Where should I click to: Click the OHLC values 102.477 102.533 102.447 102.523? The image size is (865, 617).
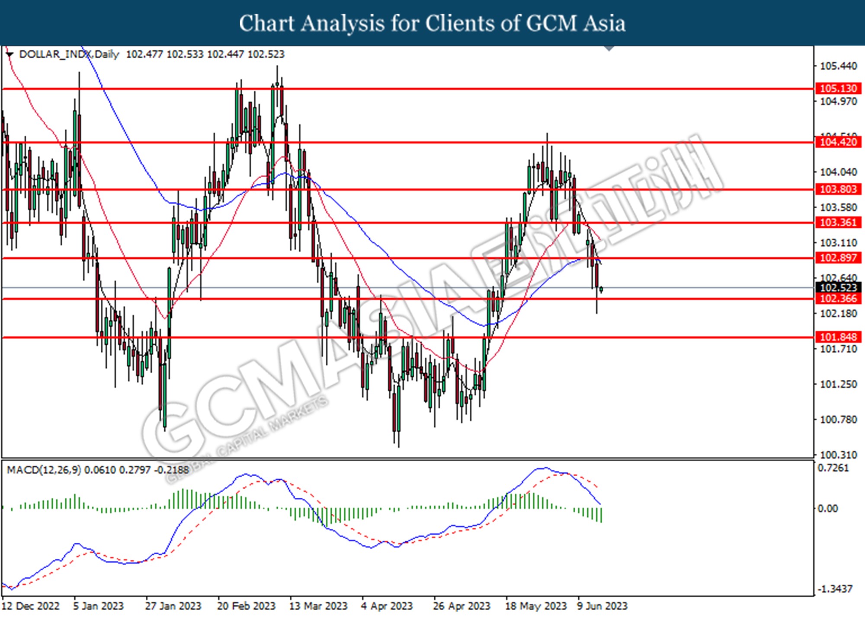205,54
